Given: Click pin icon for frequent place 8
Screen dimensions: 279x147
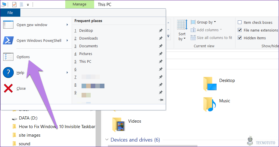Looking at the screenshot, I should 161,85.
